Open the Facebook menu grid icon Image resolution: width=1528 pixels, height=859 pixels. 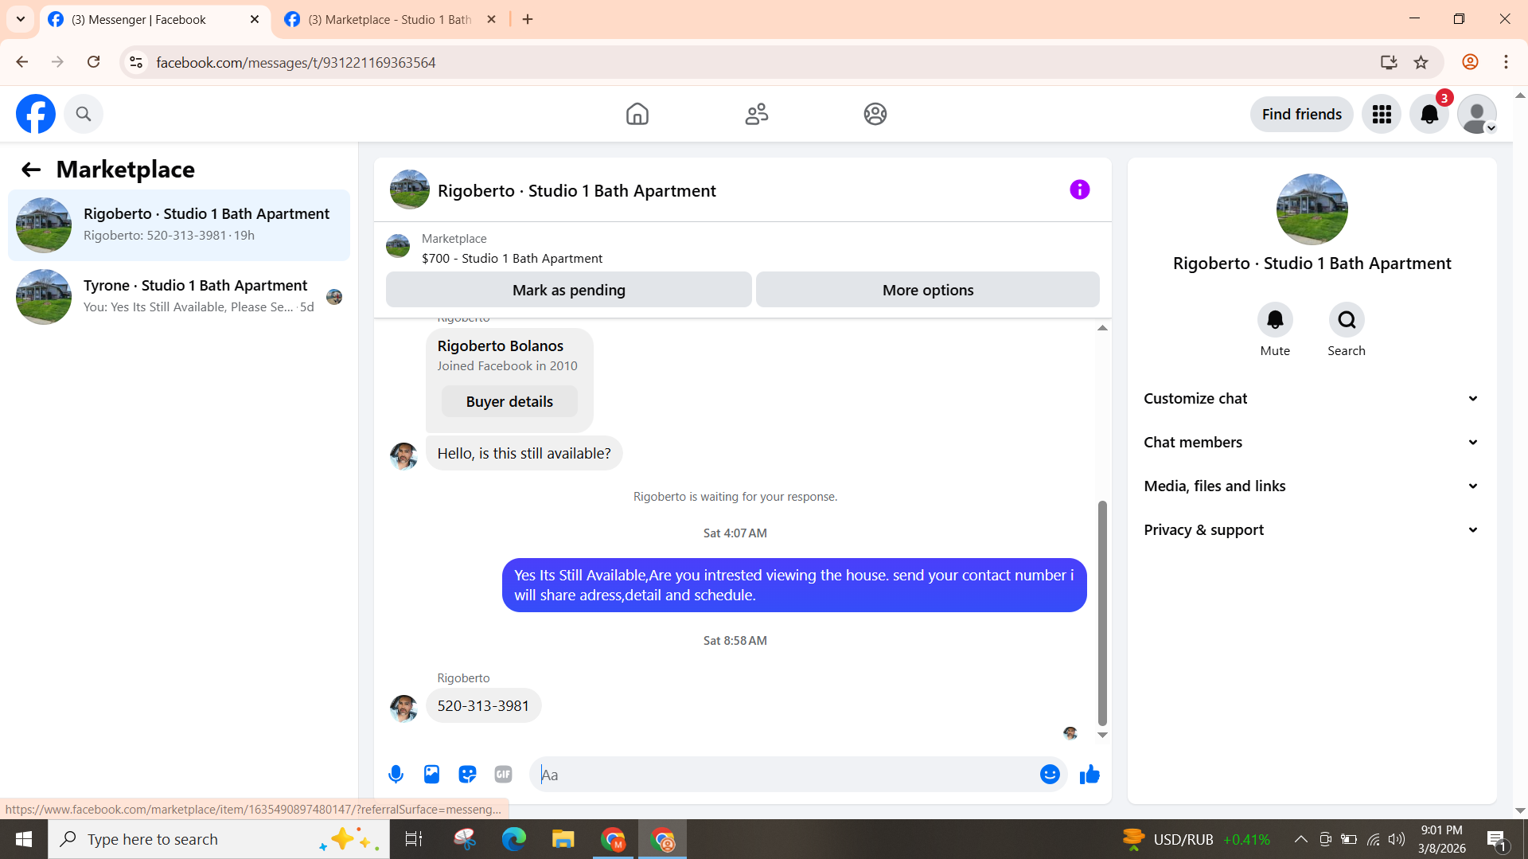tap(1382, 114)
